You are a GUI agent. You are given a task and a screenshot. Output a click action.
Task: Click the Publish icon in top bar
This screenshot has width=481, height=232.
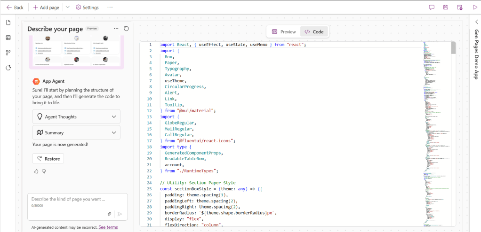pos(460,8)
